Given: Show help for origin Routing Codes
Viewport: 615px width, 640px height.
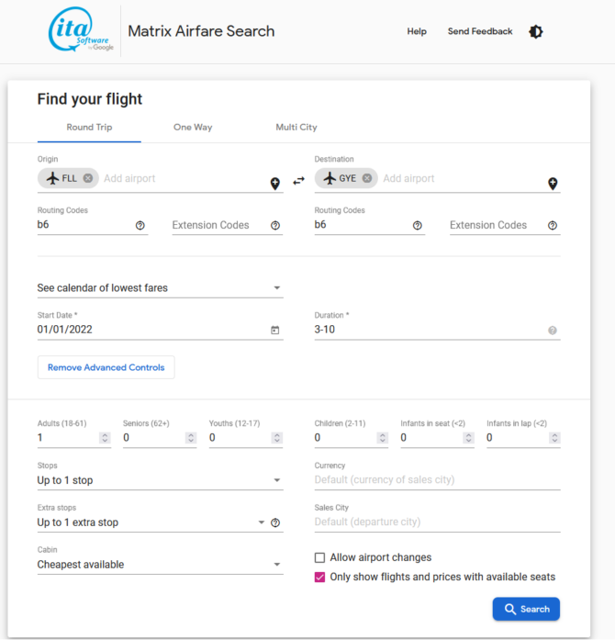Looking at the screenshot, I should point(140,225).
